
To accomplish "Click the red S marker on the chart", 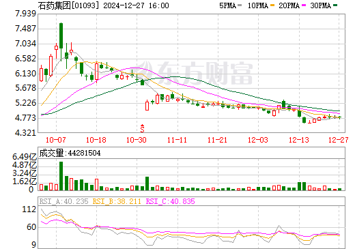I will 142,128.
